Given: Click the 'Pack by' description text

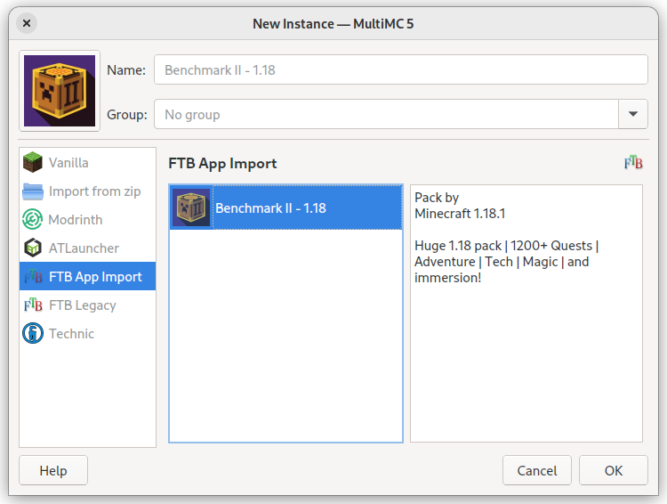Looking at the screenshot, I should (437, 198).
